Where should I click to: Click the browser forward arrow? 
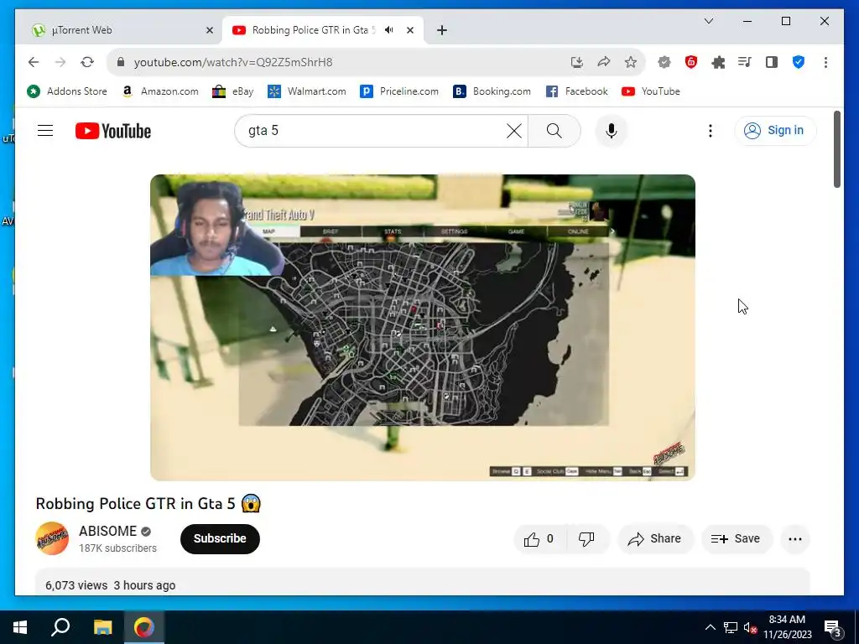pos(60,62)
